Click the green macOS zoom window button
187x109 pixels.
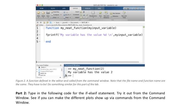(42, 5)
